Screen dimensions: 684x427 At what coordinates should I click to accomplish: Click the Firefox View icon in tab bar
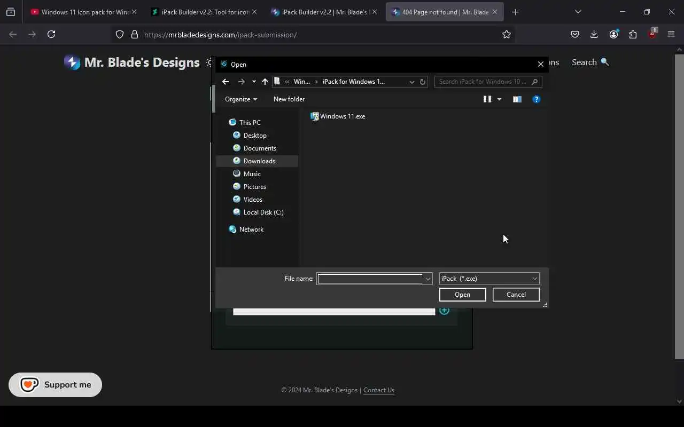click(x=11, y=12)
